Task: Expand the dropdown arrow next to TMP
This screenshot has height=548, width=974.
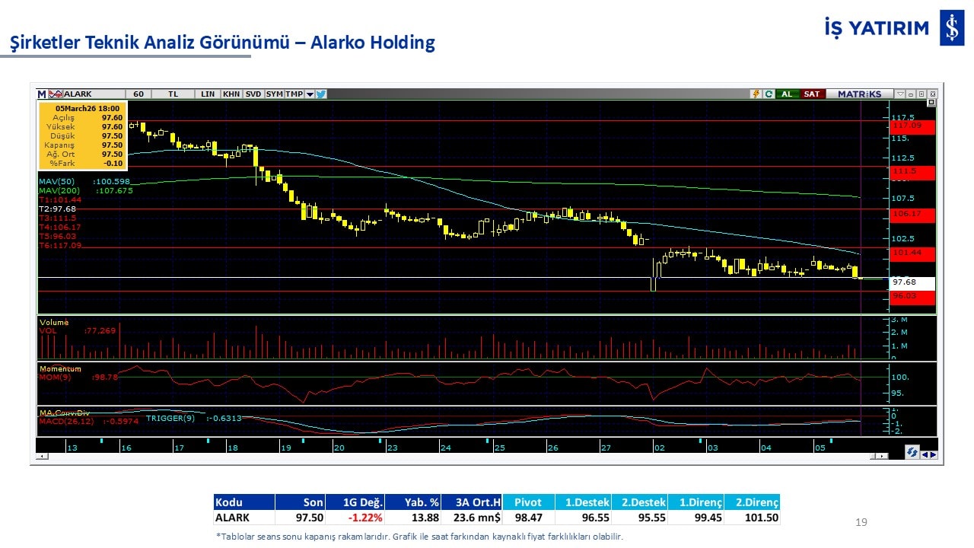Action: 310,94
